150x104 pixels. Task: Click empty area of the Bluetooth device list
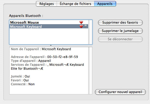click(x=49, y=36)
